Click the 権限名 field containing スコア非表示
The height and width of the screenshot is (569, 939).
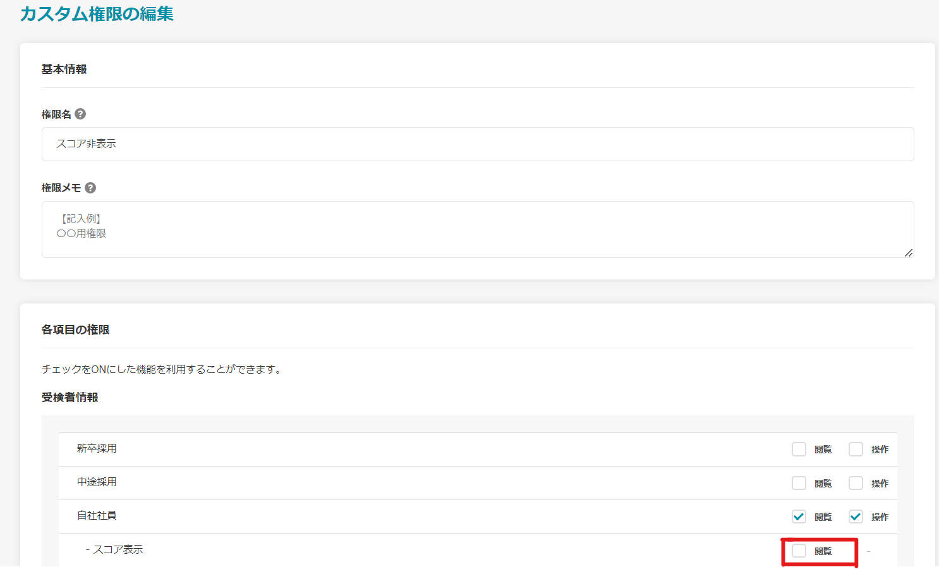coord(477,144)
